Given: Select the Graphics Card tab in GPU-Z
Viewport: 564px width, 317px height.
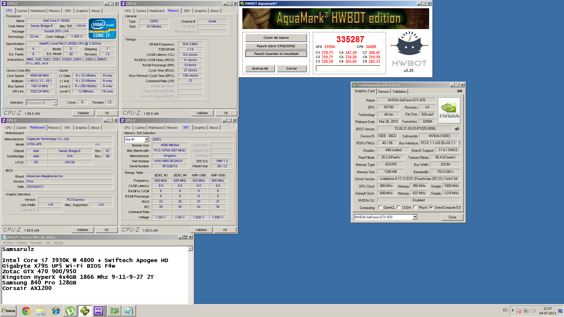Looking at the screenshot, I should [365, 91].
